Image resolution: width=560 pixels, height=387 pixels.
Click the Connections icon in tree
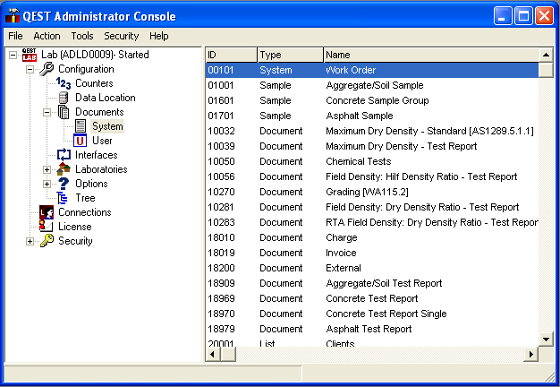point(47,212)
